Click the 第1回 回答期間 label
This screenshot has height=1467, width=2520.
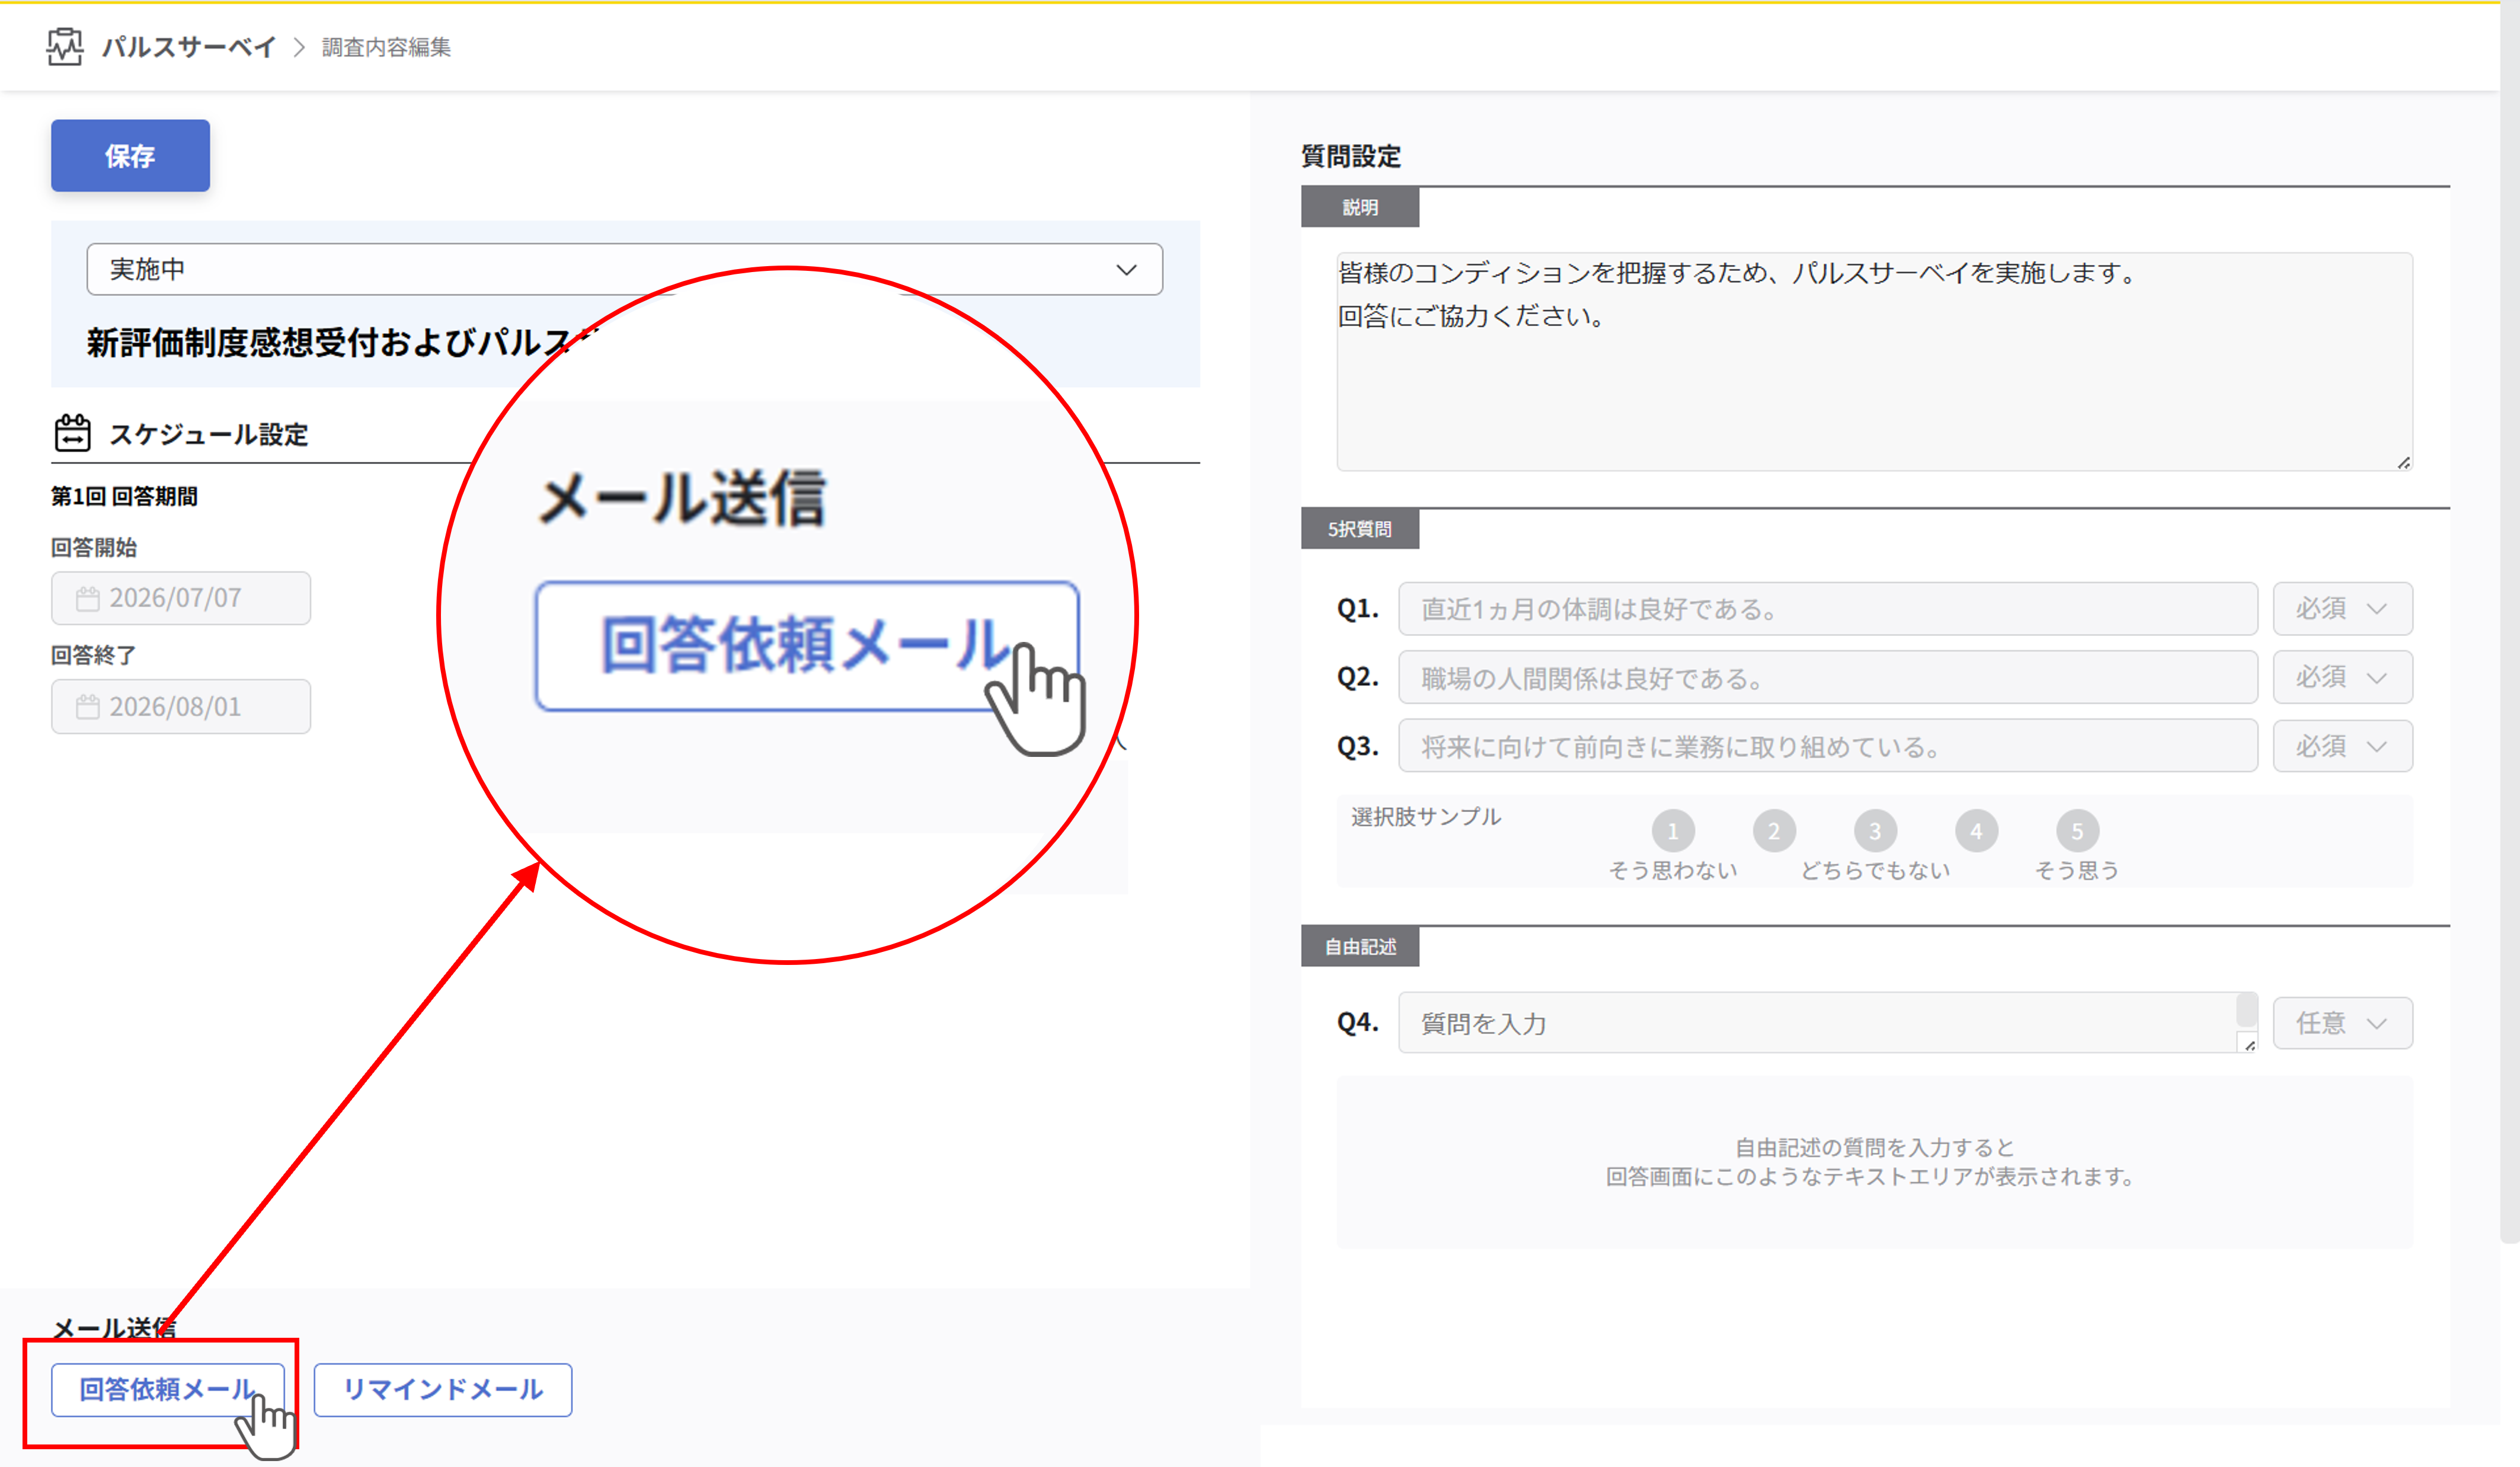point(124,496)
